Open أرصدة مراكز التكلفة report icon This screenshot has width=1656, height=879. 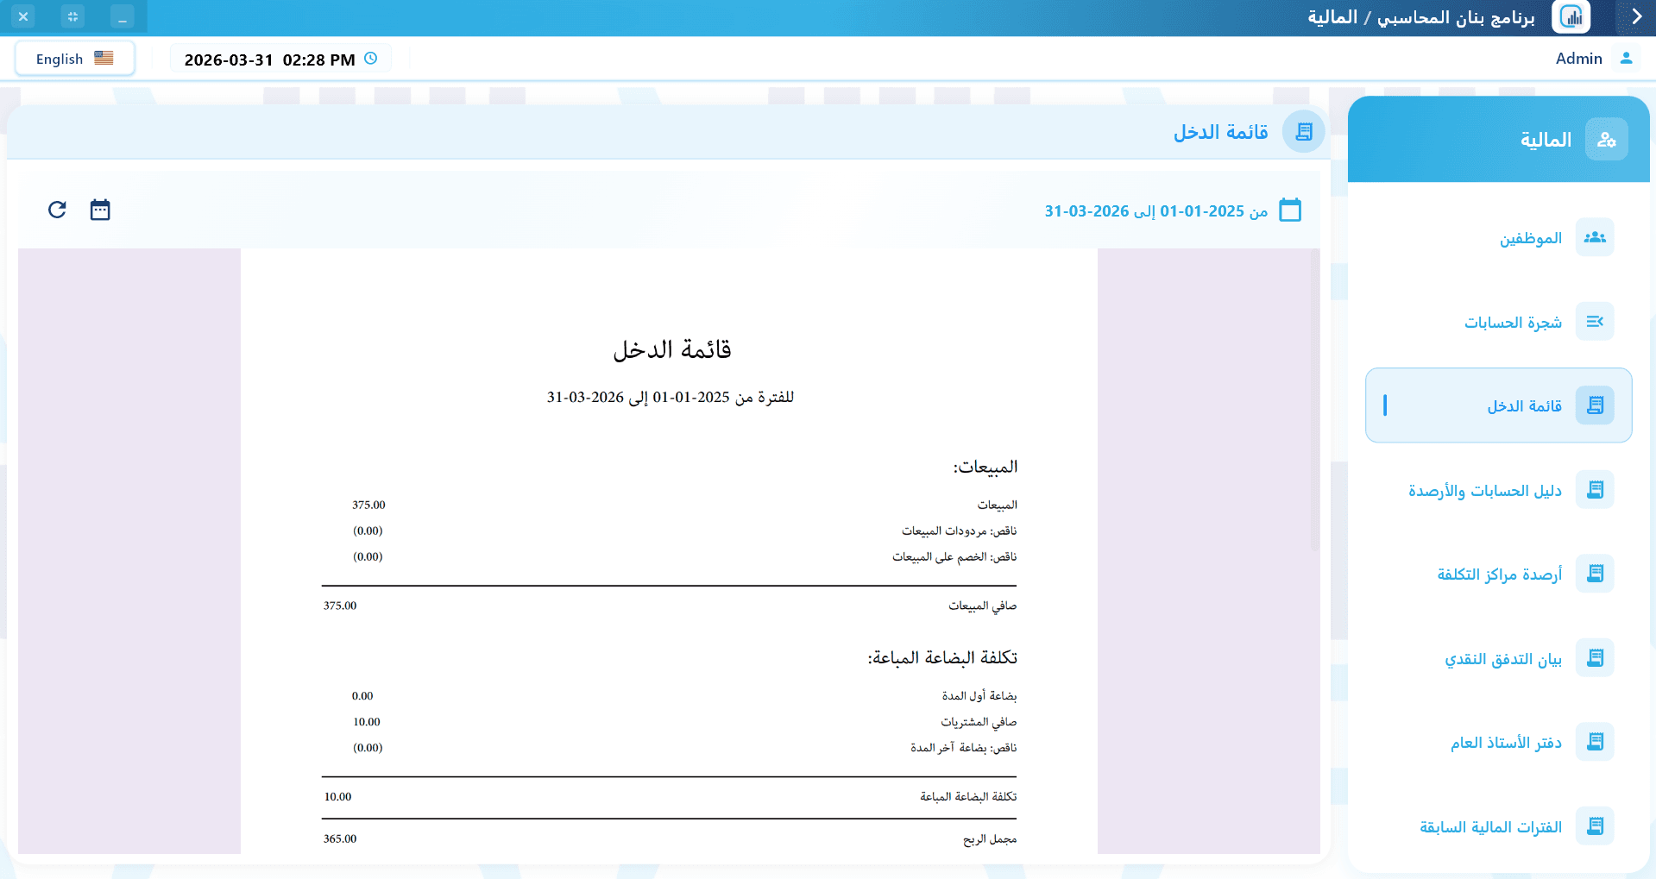[1594, 574]
